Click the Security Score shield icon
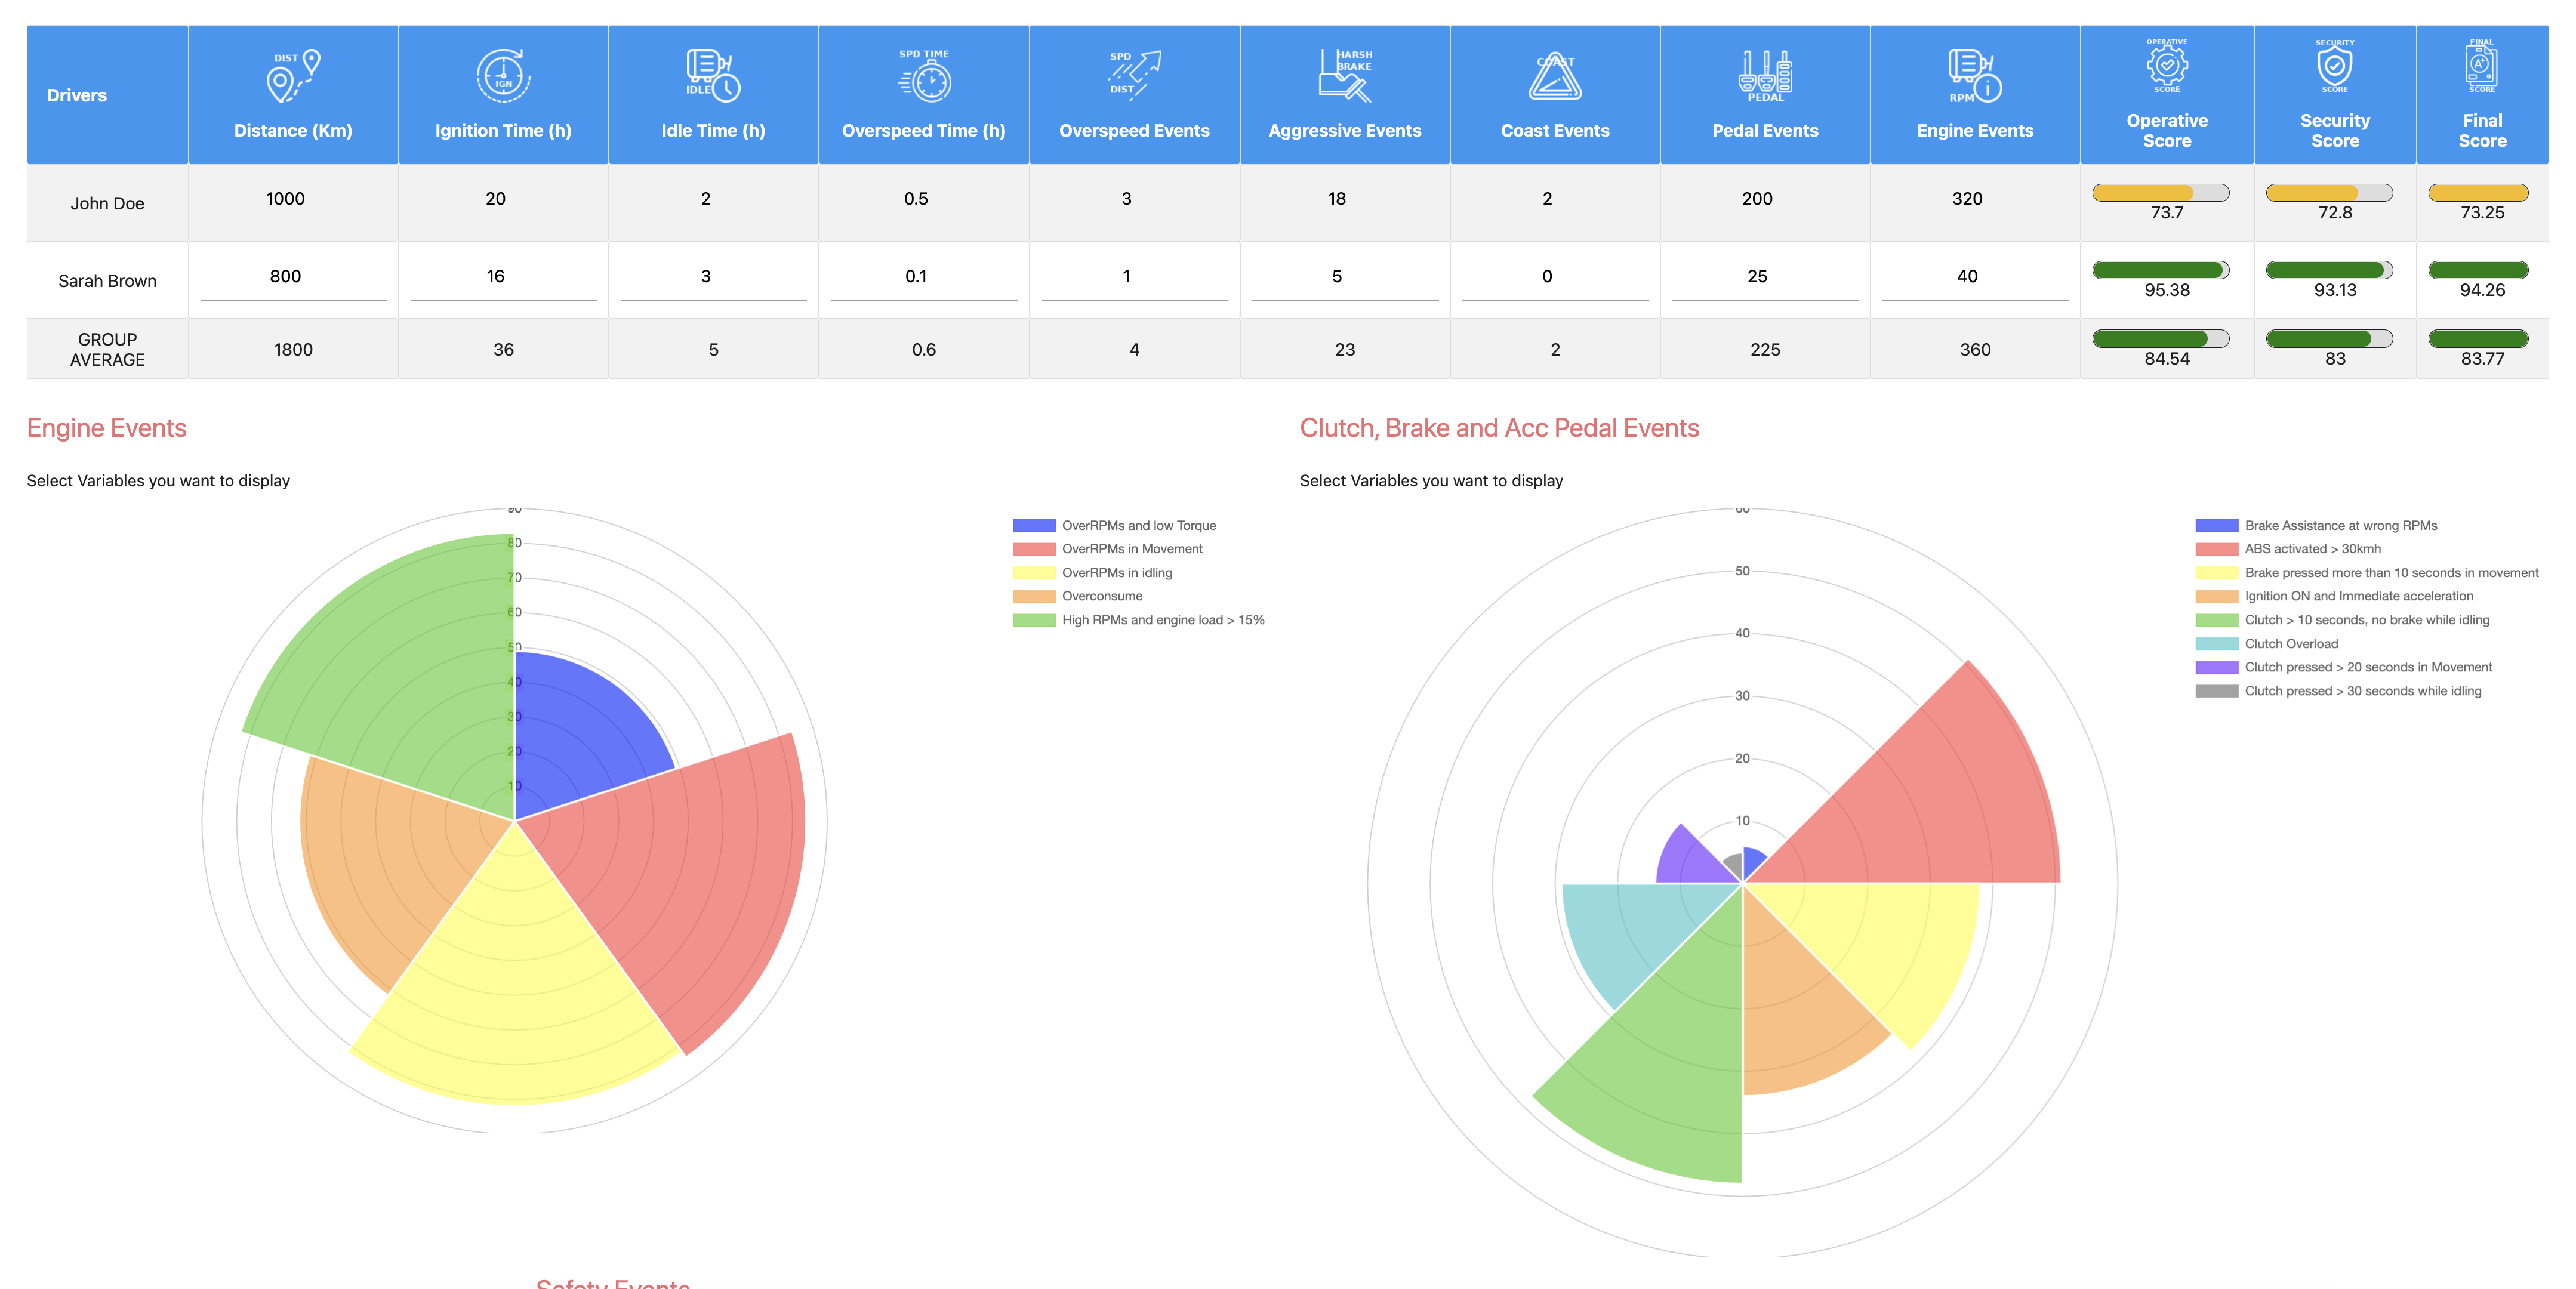 click(2334, 66)
